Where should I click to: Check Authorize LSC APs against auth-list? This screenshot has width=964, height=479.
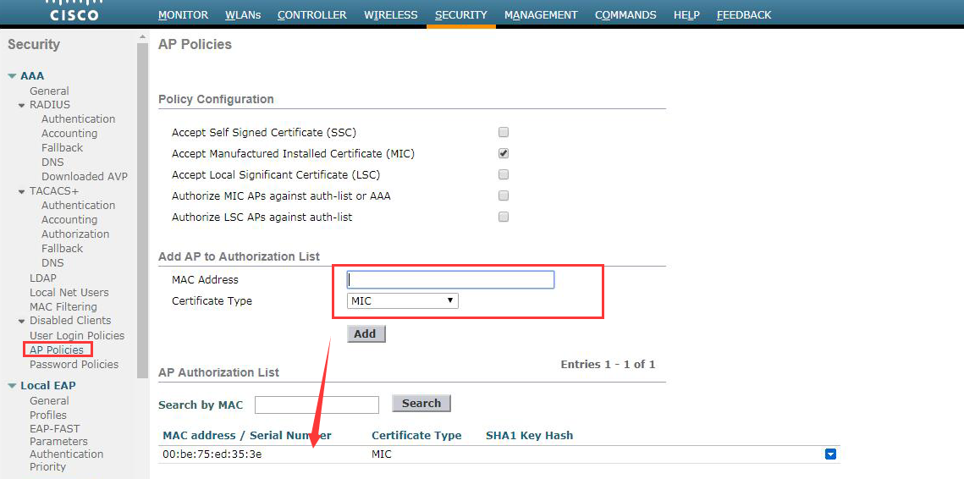504,217
